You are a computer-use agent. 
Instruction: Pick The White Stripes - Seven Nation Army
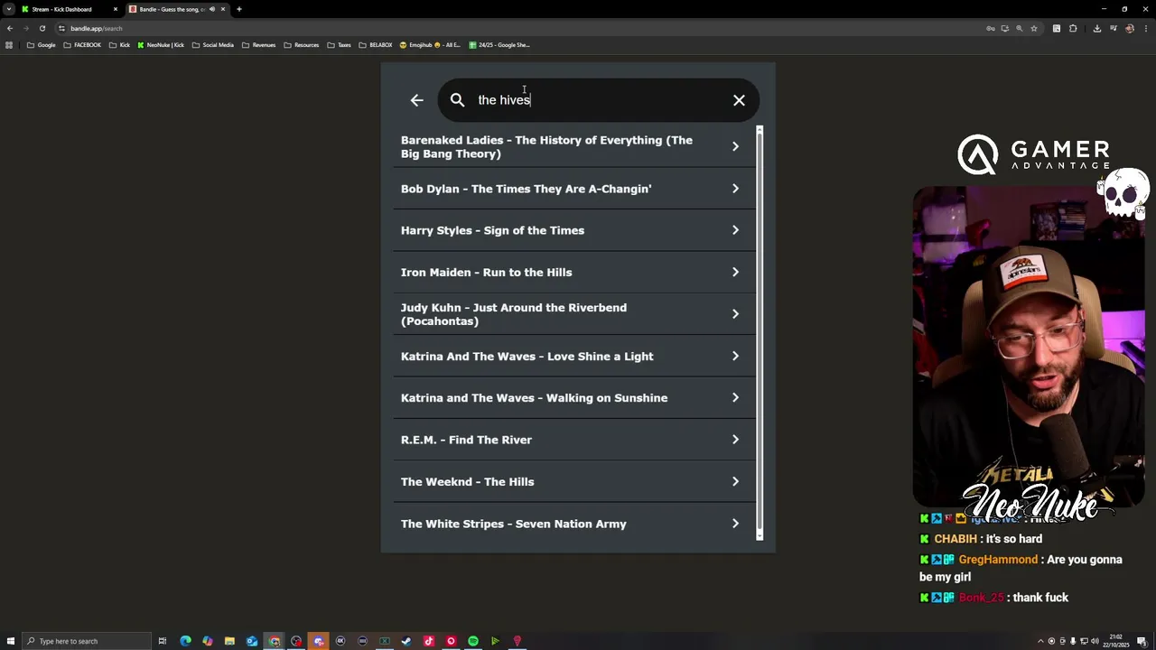(574, 524)
